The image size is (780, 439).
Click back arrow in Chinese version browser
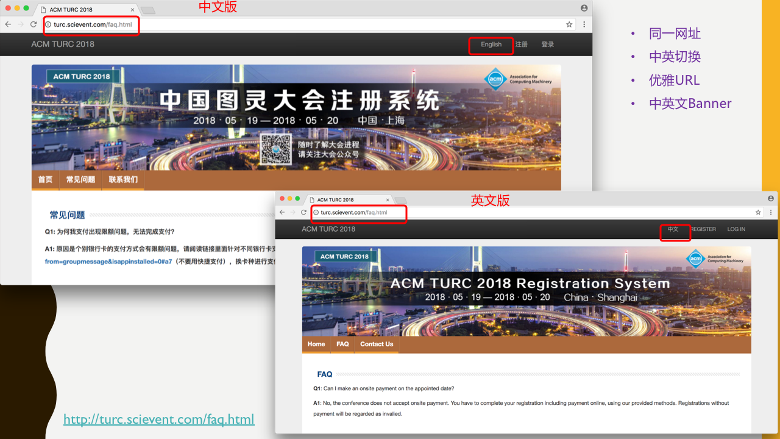(x=8, y=24)
